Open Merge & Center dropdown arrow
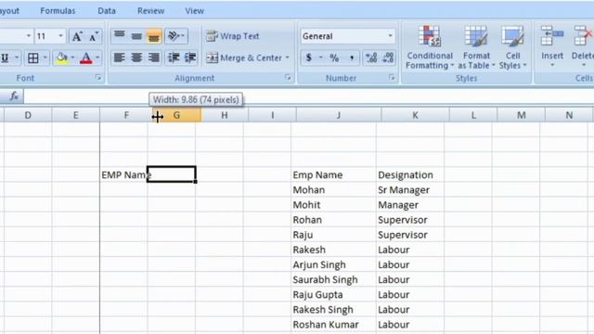594x334 pixels. coord(287,58)
